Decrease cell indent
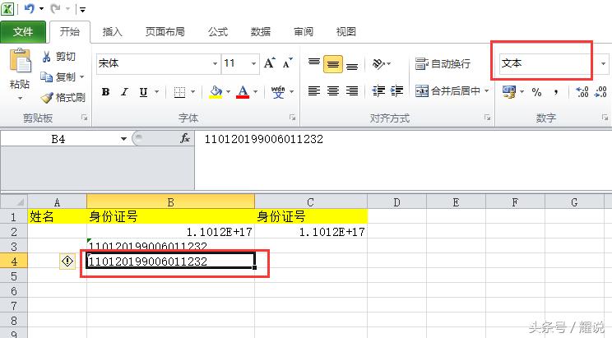This screenshot has width=612, height=338. (x=378, y=91)
